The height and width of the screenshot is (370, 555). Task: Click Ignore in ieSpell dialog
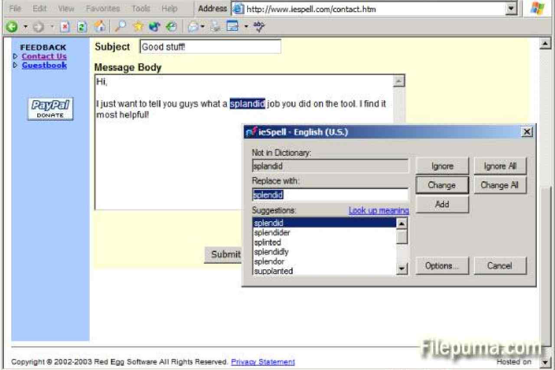click(x=442, y=166)
